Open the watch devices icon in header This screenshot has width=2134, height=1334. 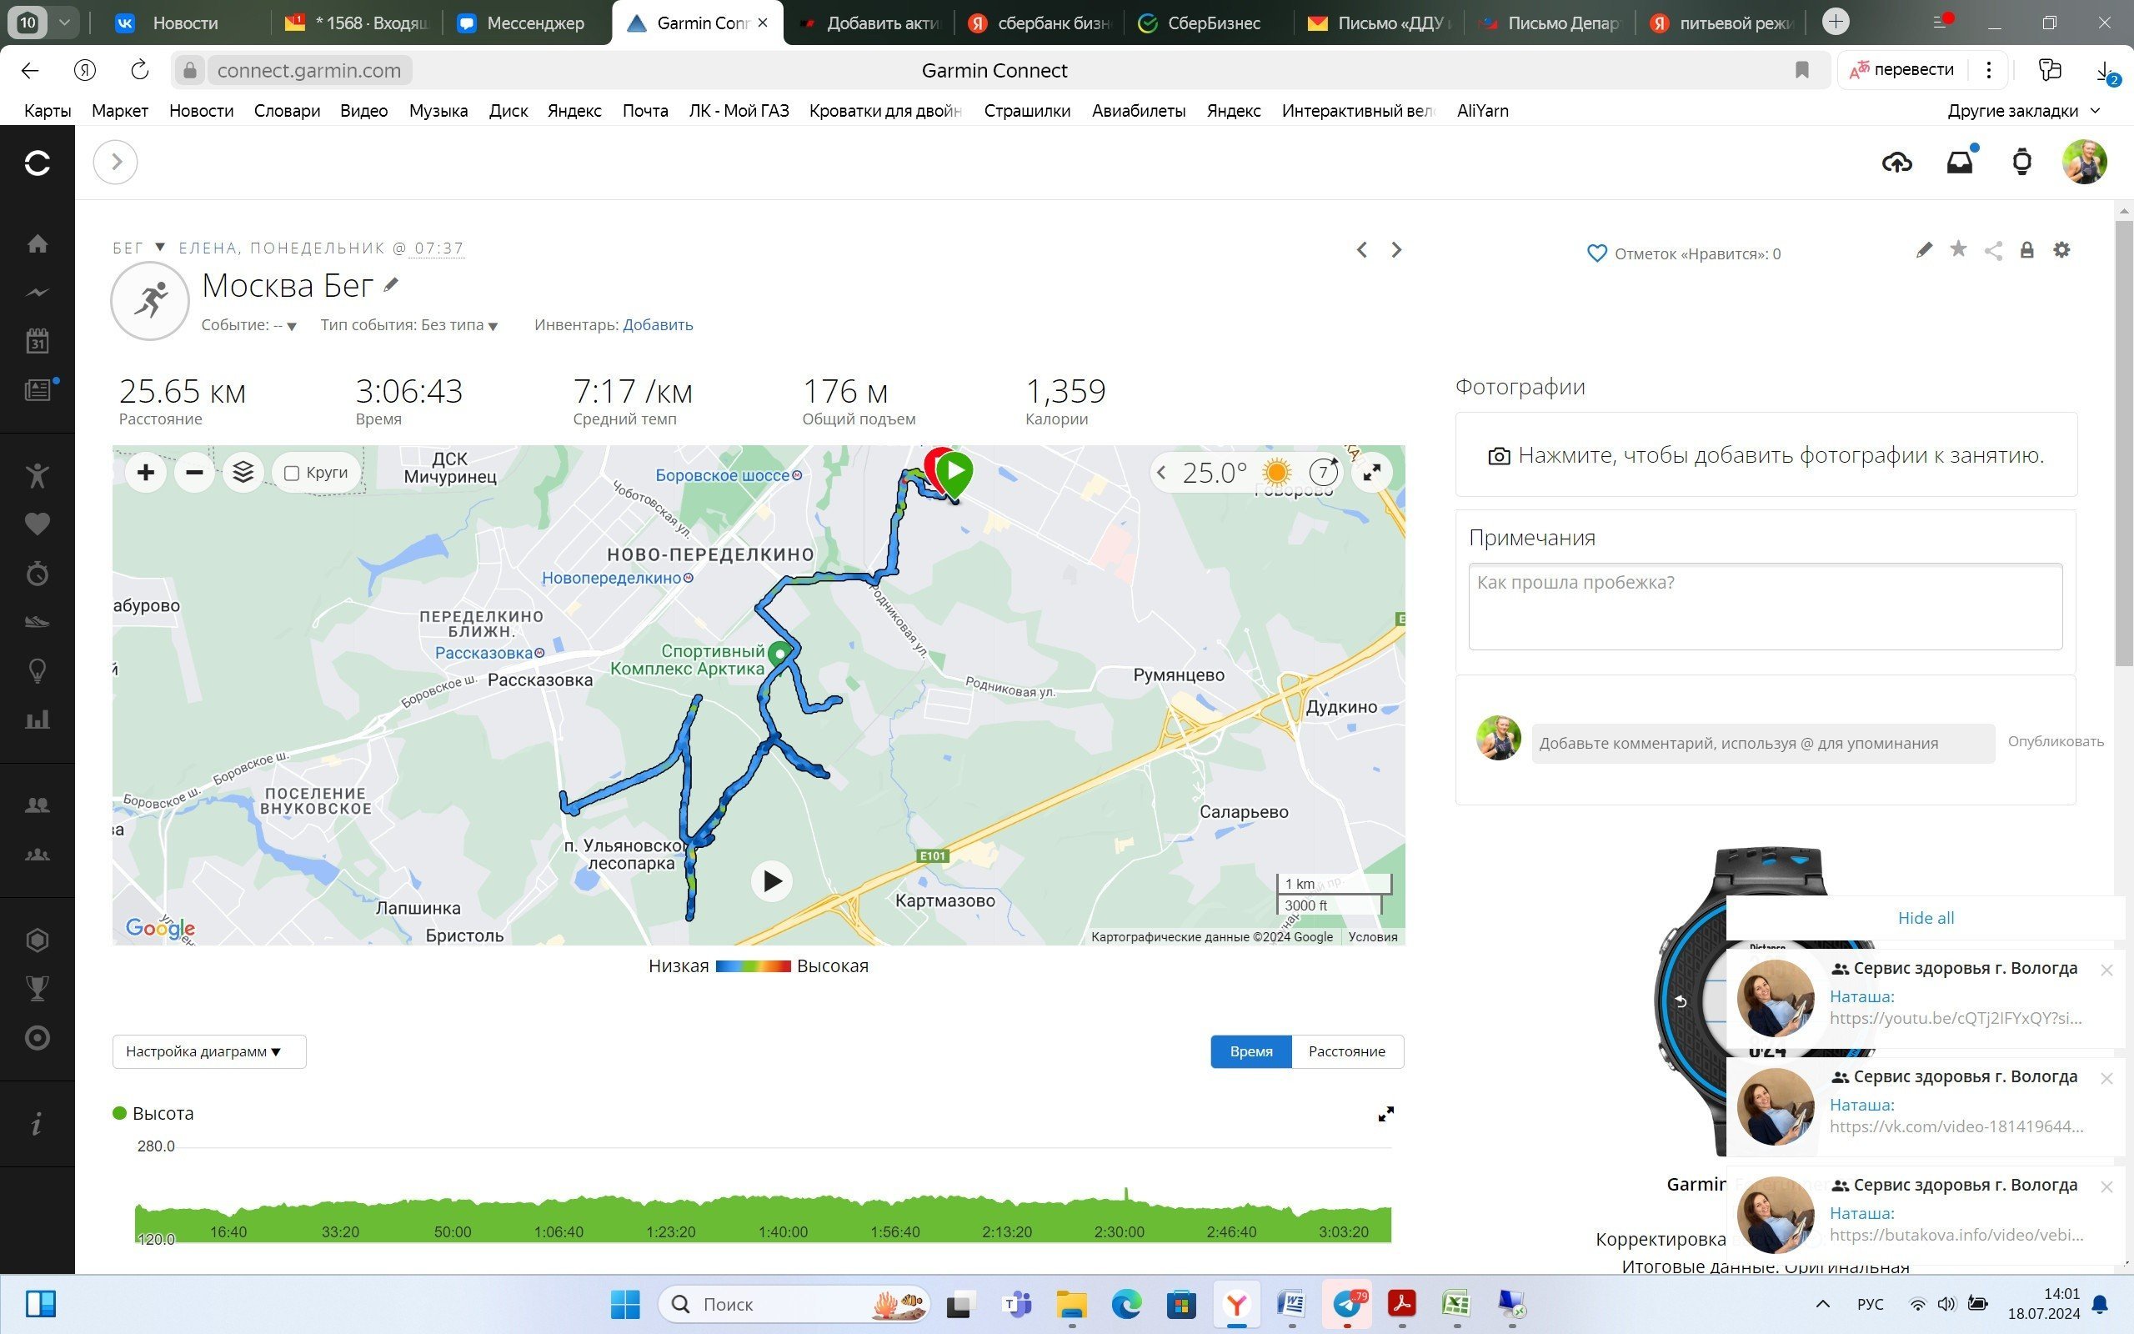point(2022,163)
